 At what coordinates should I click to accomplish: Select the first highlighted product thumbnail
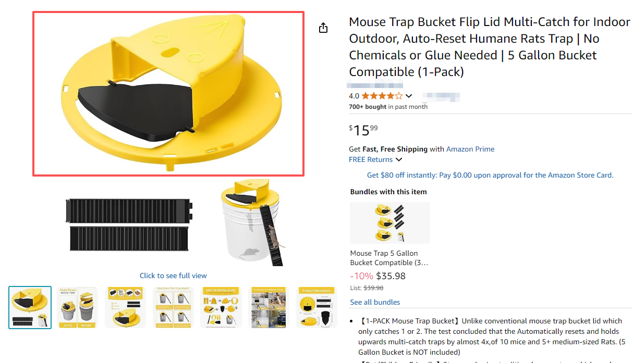[x=30, y=307]
